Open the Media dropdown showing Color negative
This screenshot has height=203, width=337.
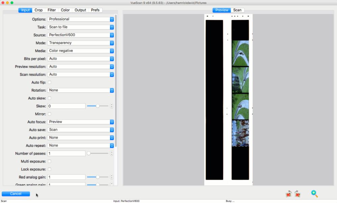[x=80, y=51]
